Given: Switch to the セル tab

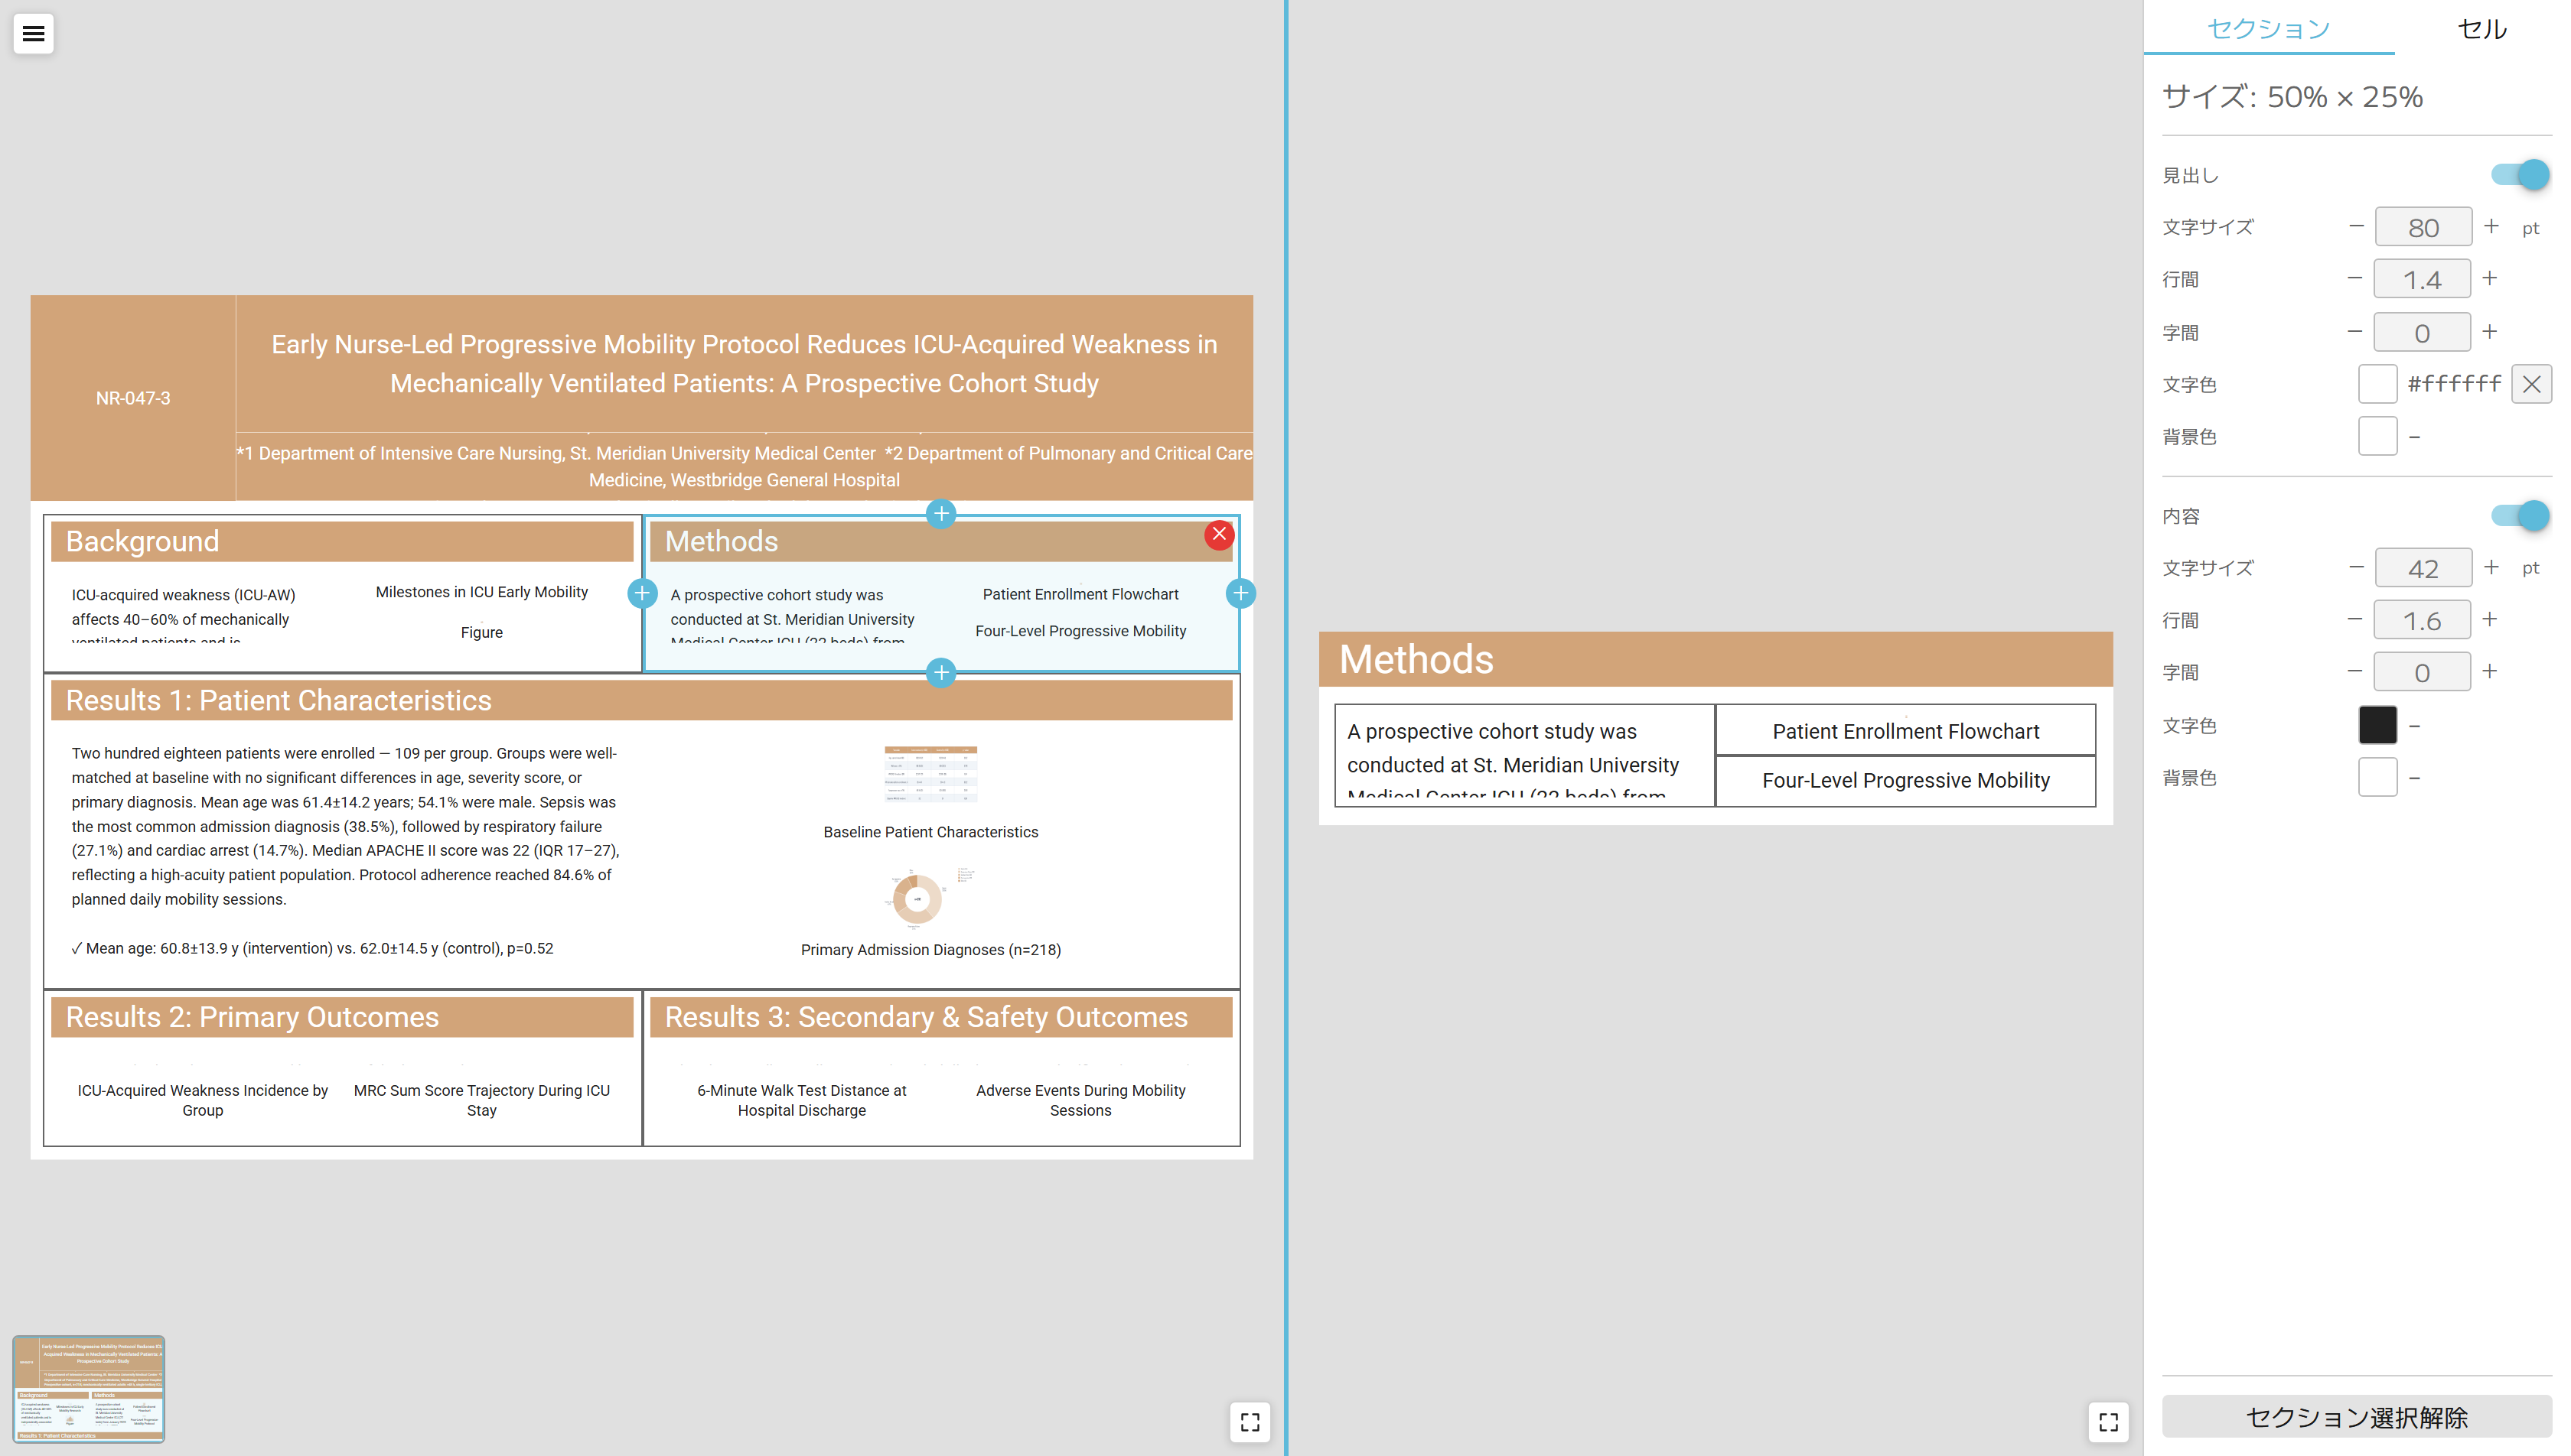Looking at the screenshot, I should [x=2482, y=29].
